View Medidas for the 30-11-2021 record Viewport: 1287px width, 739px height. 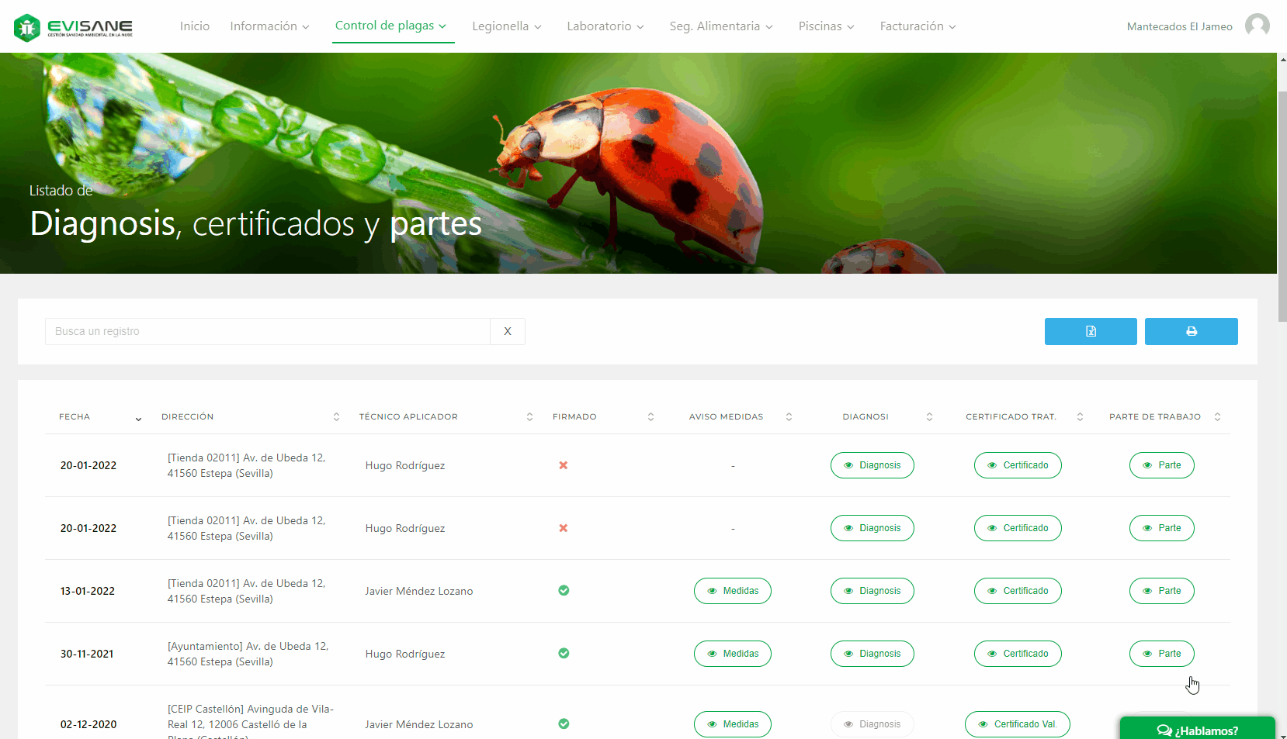pos(732,654)
